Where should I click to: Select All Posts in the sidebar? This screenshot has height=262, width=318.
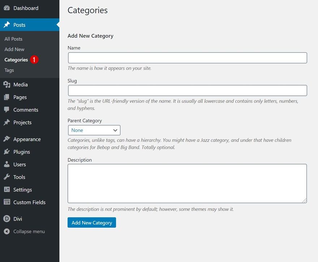13,39
